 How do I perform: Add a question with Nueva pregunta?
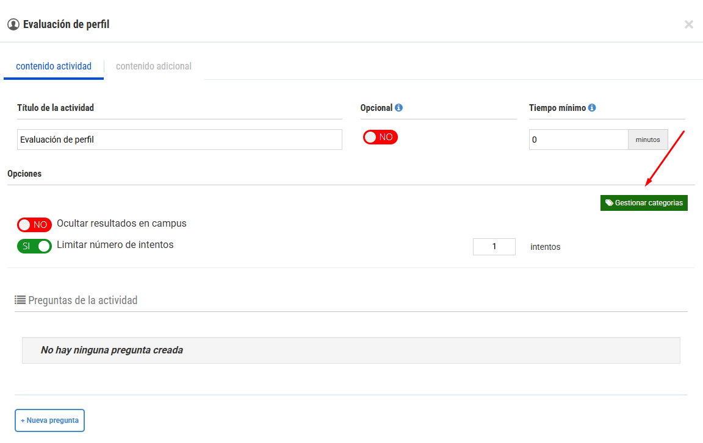pyautogui.click(x=50, y=420)
